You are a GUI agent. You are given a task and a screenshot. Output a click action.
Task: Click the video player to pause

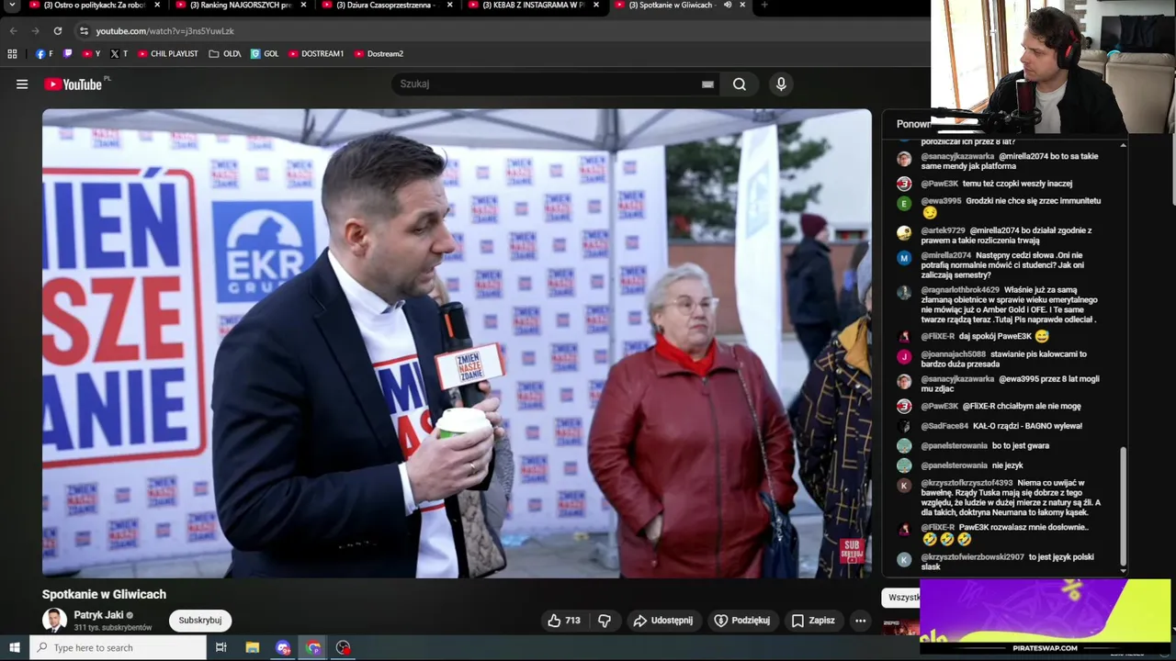457,343
